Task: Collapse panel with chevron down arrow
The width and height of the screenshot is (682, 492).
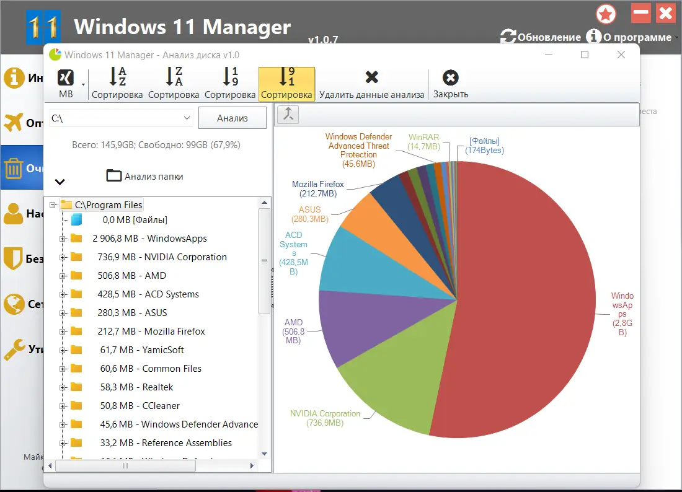Action: [60, 182]
